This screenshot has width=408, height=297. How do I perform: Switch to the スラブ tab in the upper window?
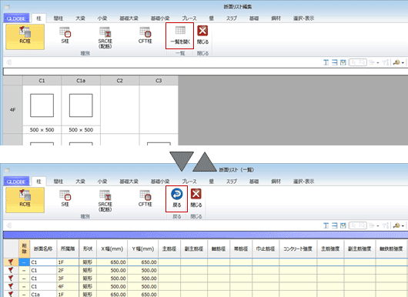(231, 18)
